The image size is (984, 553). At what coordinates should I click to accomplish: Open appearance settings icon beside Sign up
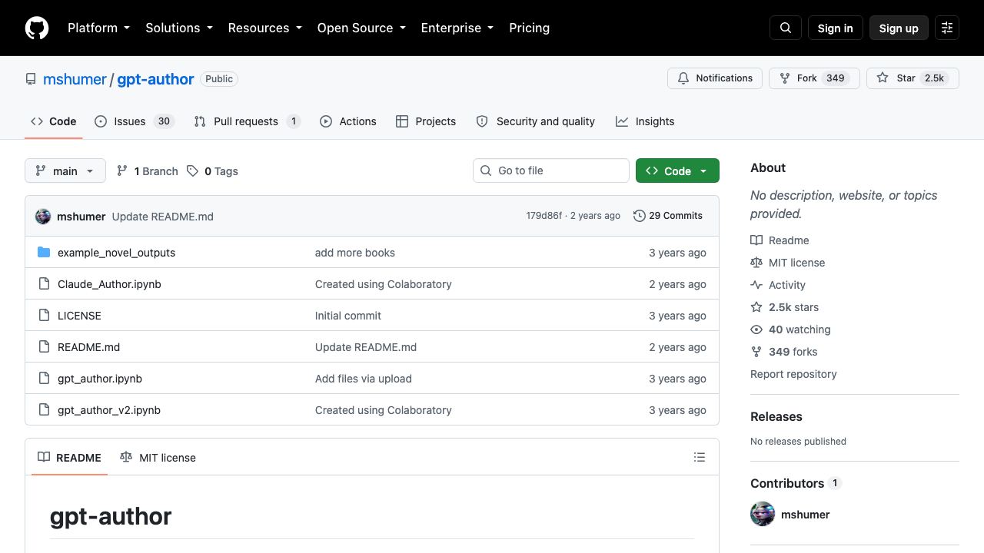947,28
